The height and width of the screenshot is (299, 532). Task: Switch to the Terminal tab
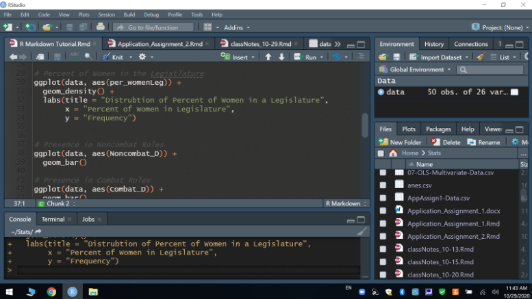click(x=53, y=219)
